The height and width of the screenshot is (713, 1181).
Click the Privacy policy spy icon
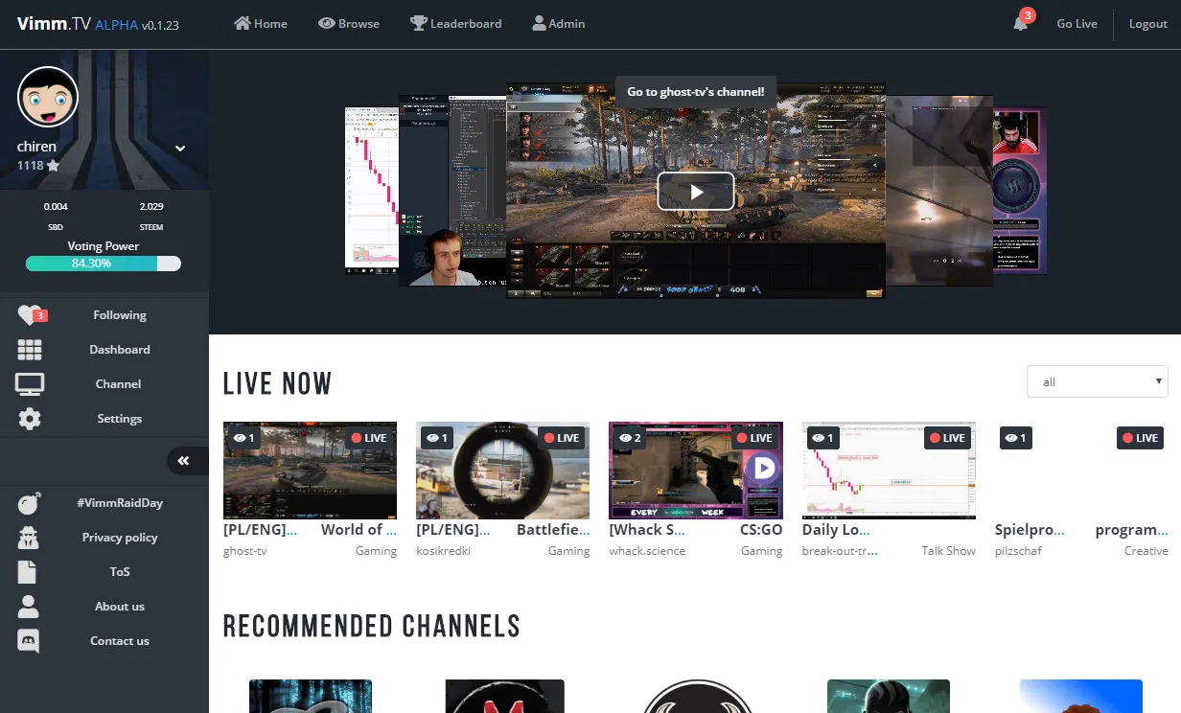coord(29,538)
